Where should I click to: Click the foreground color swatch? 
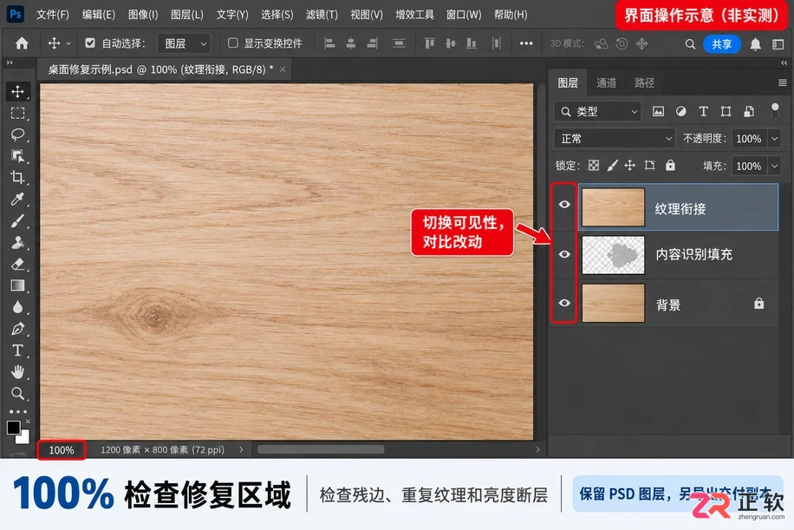point(14,428)
